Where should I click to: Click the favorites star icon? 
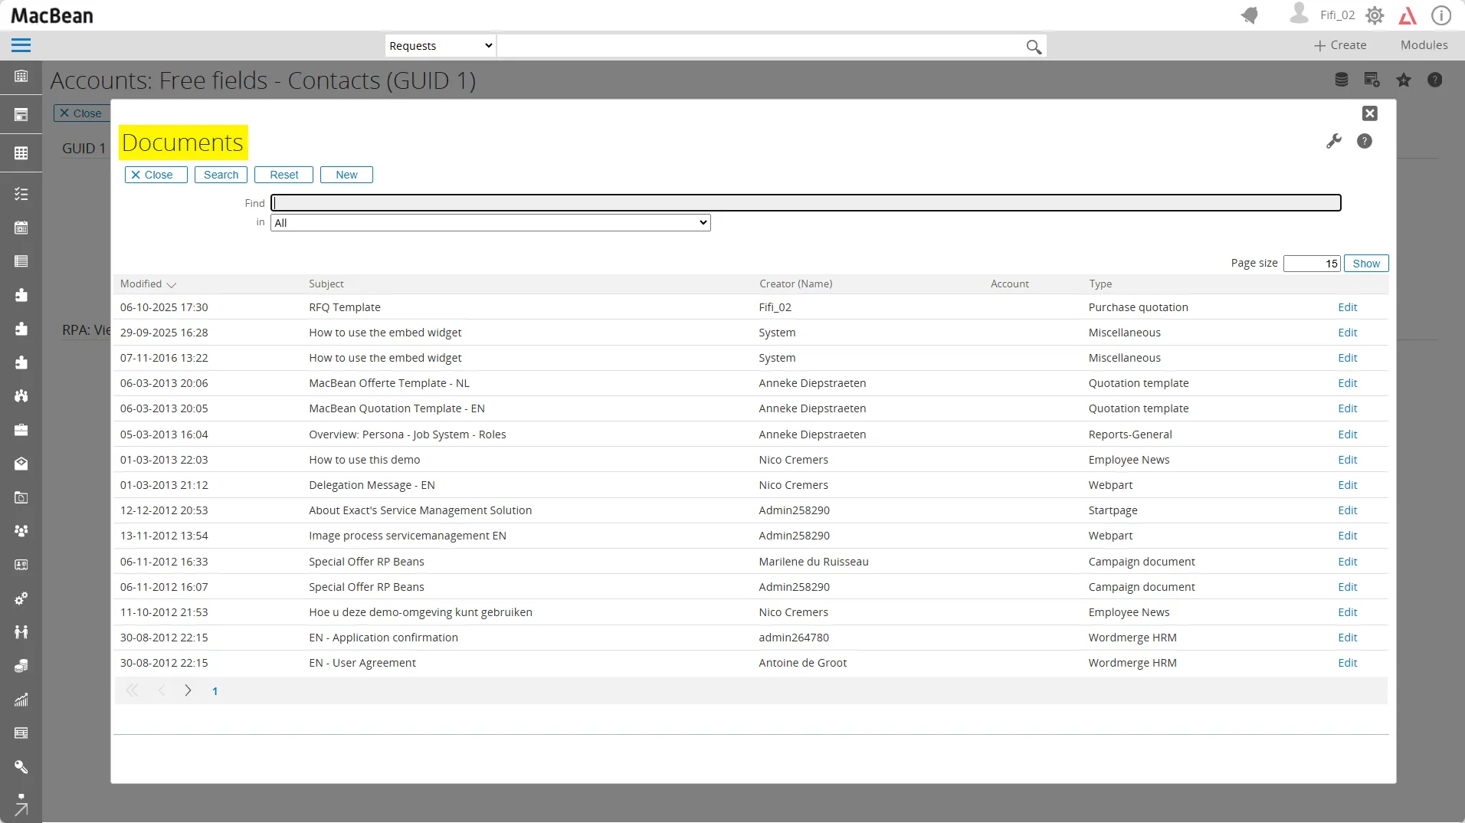tap(1403, 80)
